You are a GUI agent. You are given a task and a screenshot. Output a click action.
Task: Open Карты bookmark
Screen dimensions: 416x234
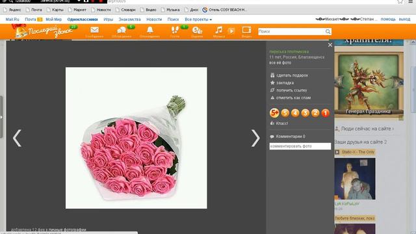click(55, 10)
